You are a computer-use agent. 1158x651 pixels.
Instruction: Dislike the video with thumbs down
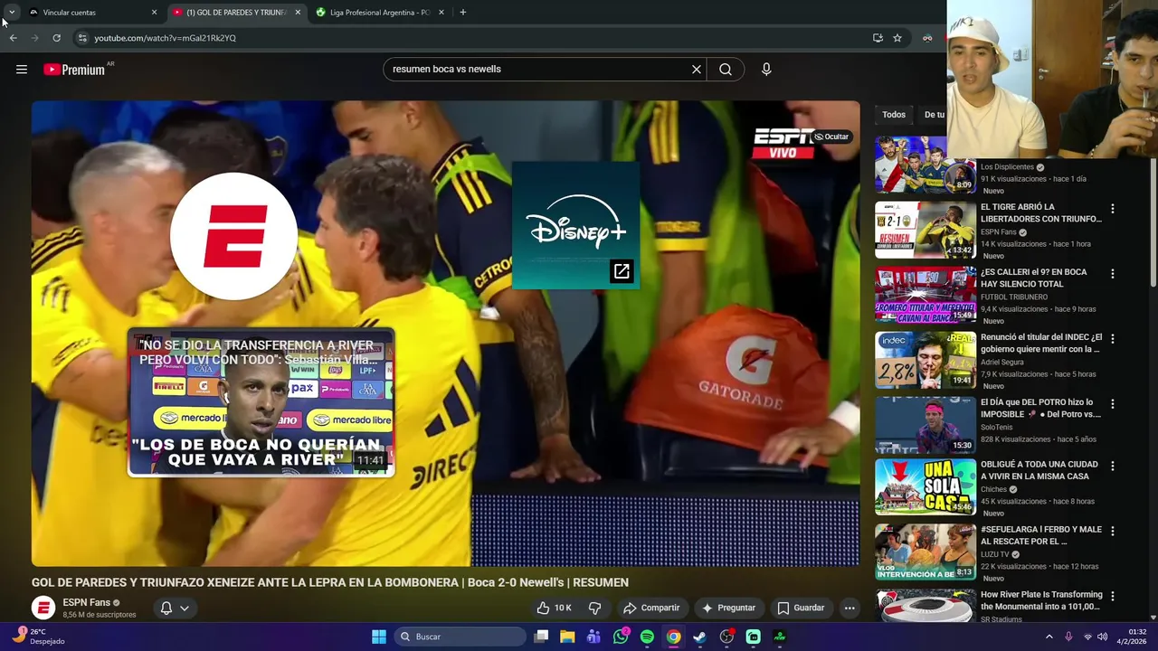pos(595,608)
